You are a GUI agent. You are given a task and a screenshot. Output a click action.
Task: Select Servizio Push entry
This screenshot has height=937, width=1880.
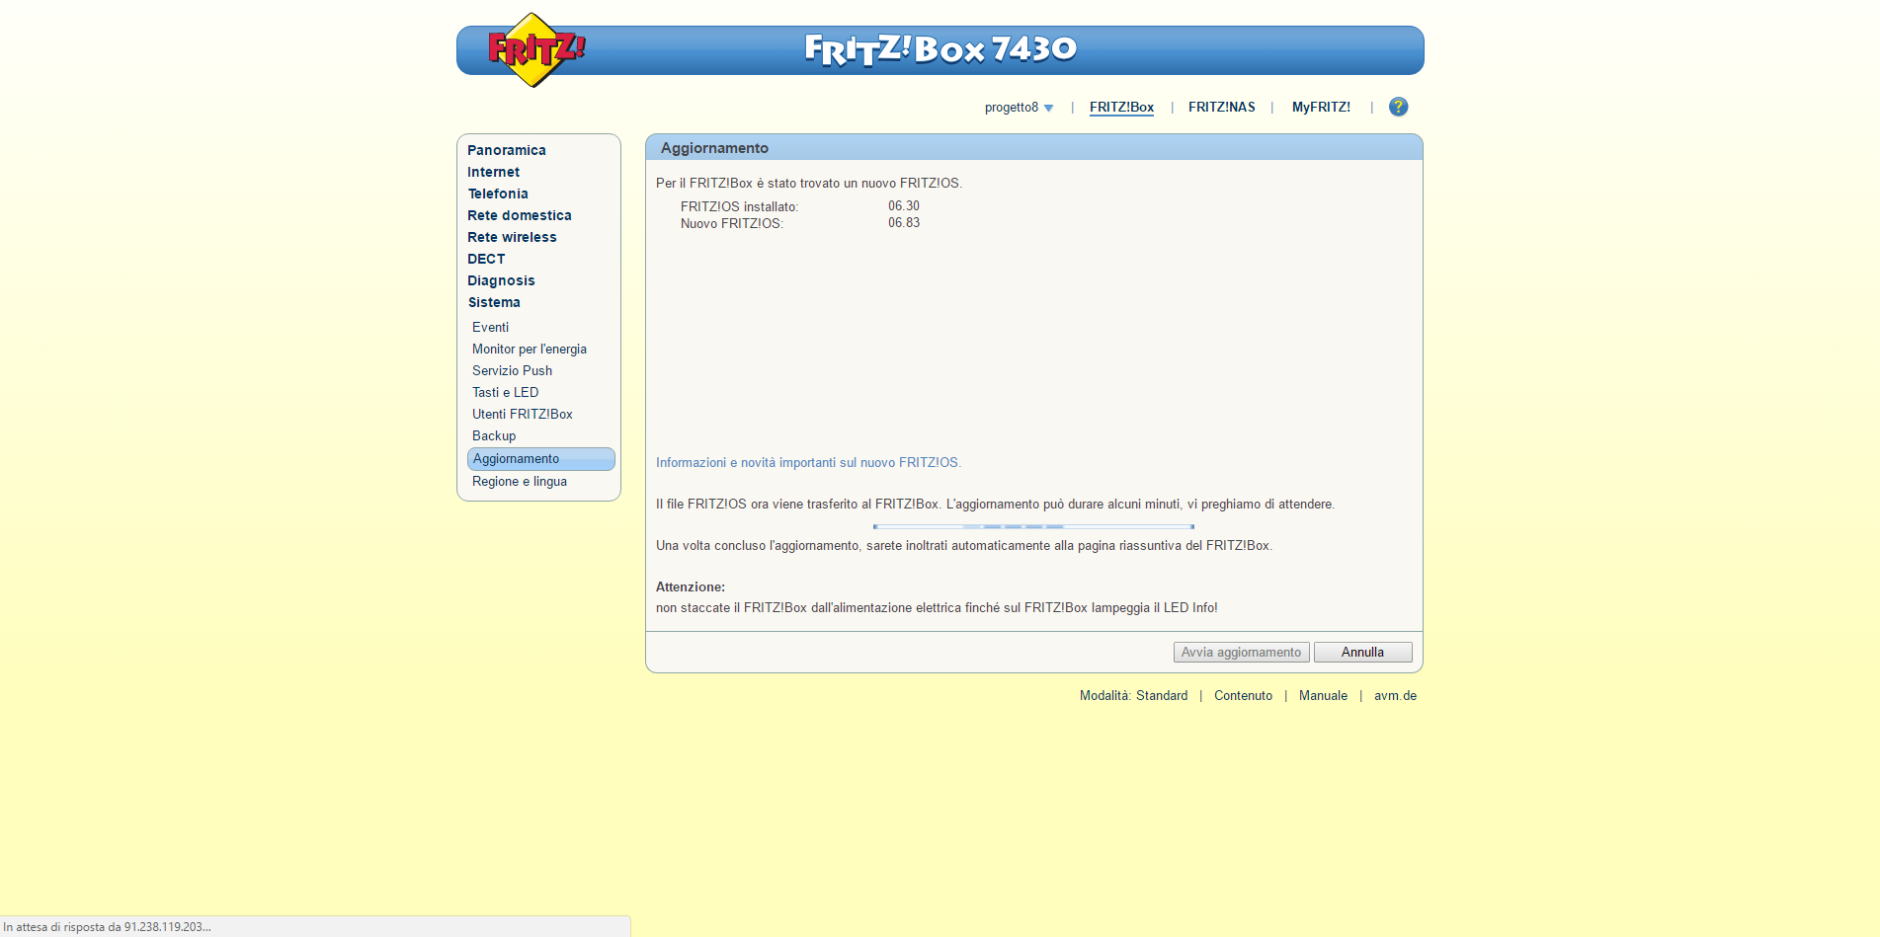512,370
